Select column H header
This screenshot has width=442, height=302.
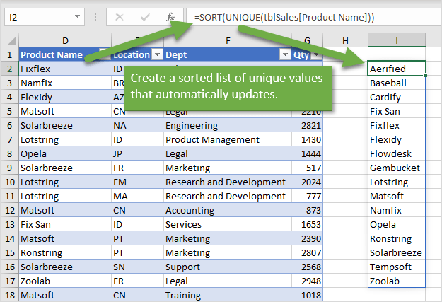pos(345,40)
